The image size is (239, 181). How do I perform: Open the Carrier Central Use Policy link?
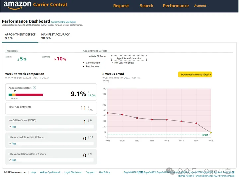tap(63, 22)
